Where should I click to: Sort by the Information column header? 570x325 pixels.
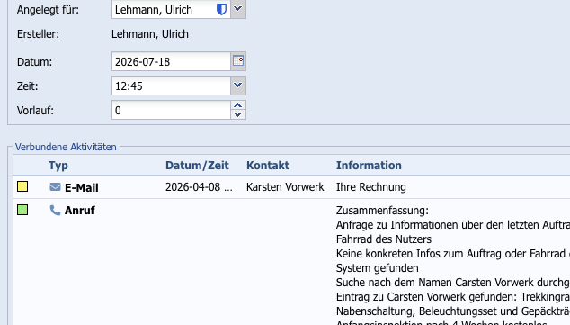[369, 166]
